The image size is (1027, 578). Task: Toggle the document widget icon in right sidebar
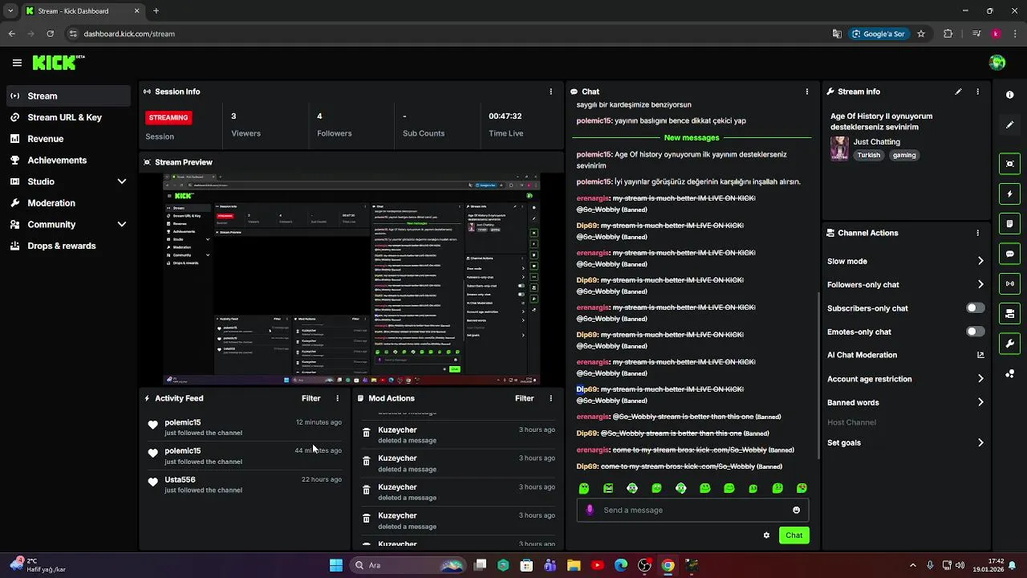tap(1010, 223)
